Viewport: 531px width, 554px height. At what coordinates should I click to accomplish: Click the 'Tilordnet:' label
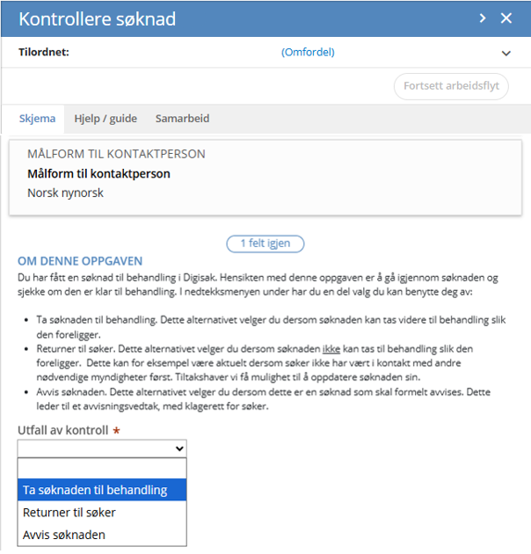tap(44, 53)
